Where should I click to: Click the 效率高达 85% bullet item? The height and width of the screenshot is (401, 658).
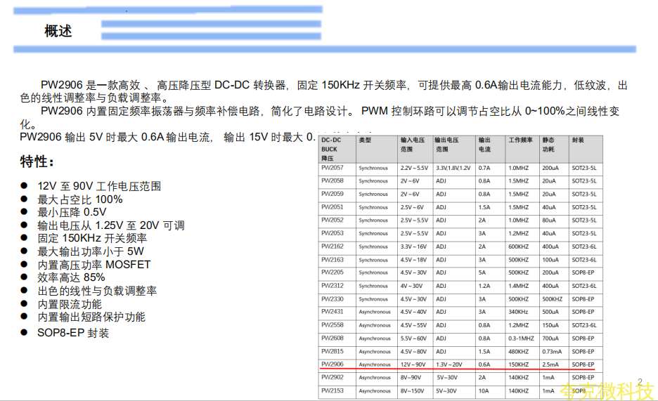(71, 277)
